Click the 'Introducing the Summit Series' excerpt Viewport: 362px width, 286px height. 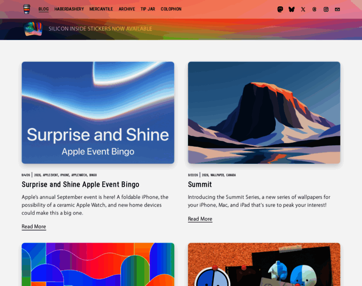(259, 201)
